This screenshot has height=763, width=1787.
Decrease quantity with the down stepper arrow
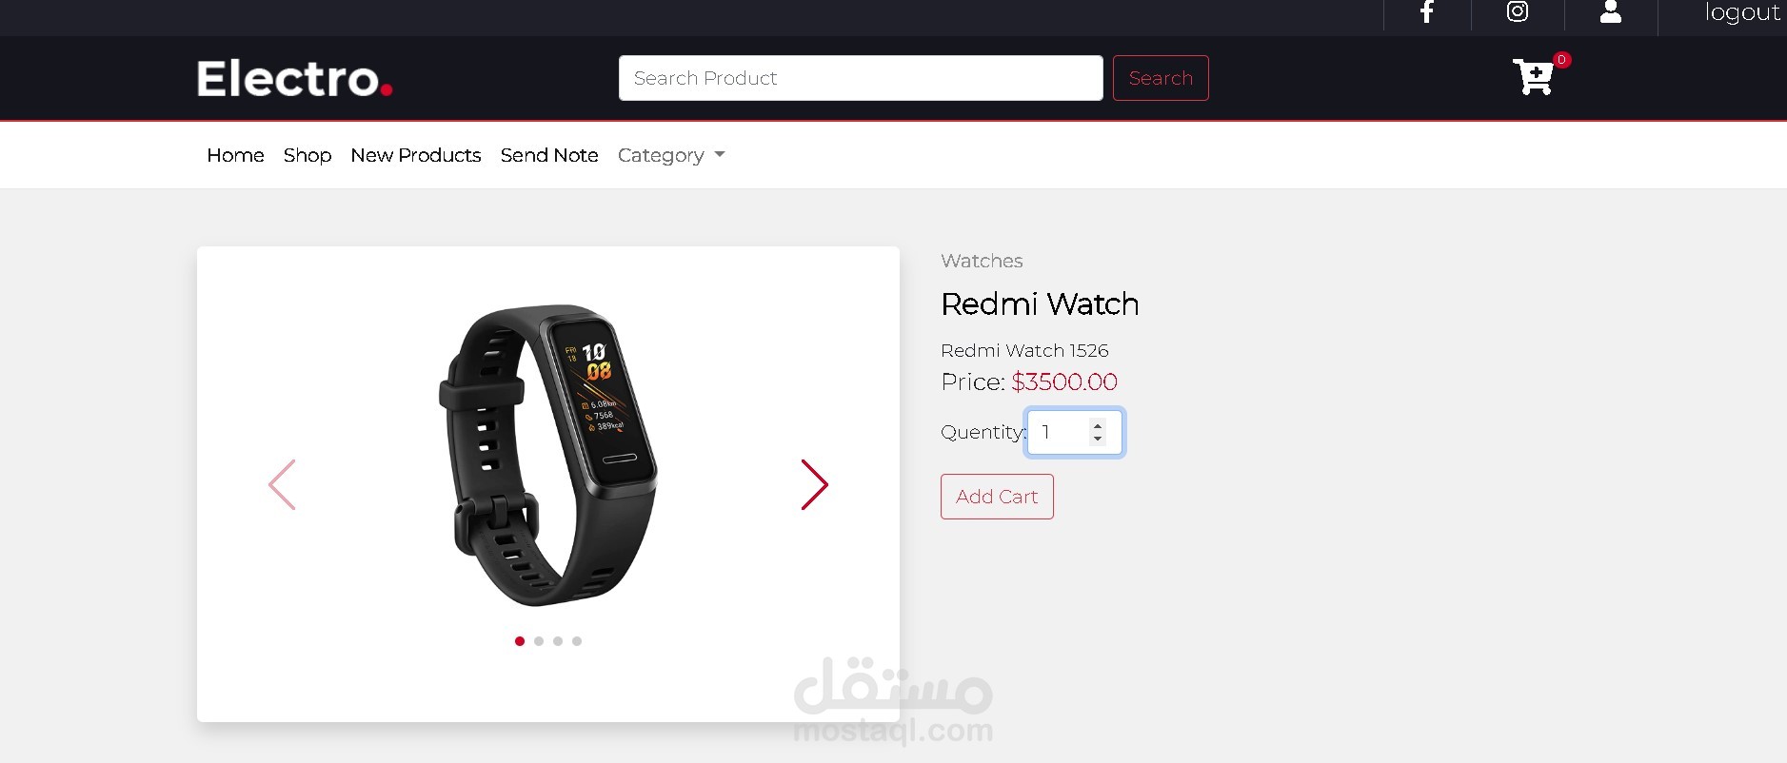coord(1098,439)
